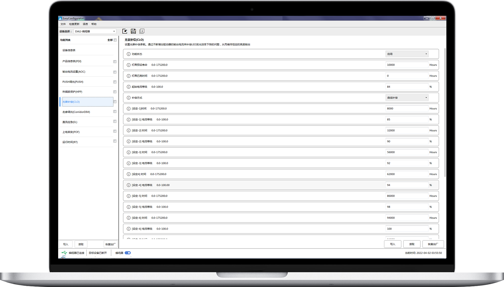The image size is (504, 287).
Task: Click the [设定-2] 时间 field showing 32000
Action: pyautogui.click(x=407, y=130)
